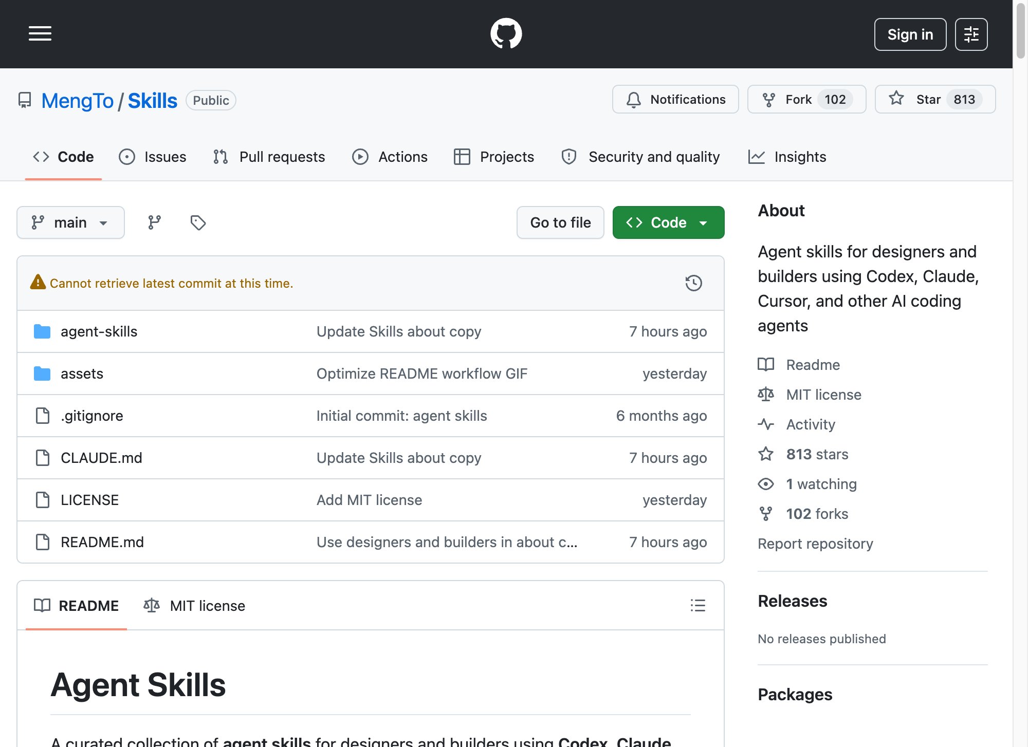Click the Notifications bell button
This screenshot has width=1028, height=747.
click(x=675, y=99)
